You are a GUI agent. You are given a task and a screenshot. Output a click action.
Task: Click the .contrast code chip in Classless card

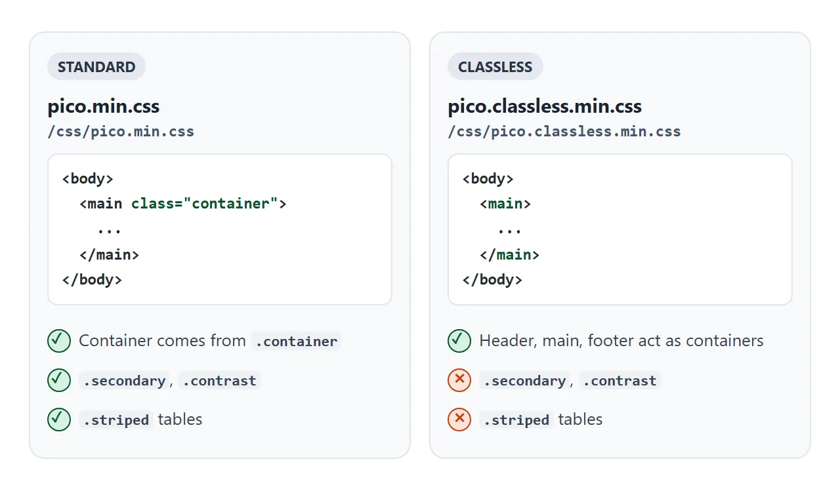point(619,380)
